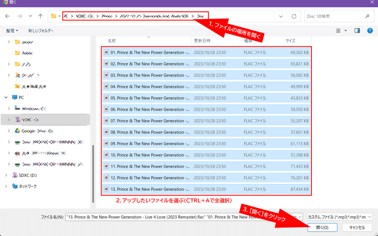This screenshot has width=378, height=236.
Task: Click the network icon in tree
Action: pos(15,186)
